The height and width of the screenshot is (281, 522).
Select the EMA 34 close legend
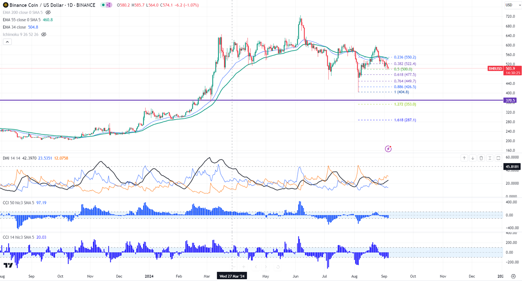(x=14, y=27)
